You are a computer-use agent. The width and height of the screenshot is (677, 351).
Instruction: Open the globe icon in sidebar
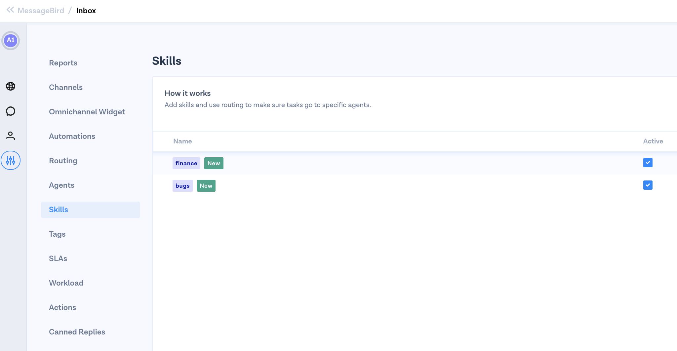pos(11,86)
